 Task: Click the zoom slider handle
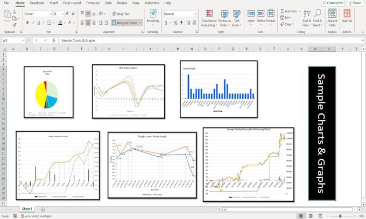click(x=340, y=216)
